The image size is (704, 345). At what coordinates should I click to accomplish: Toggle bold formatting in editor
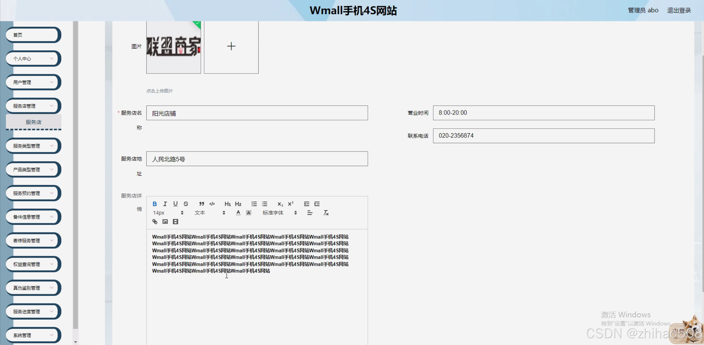coord(154,204)
